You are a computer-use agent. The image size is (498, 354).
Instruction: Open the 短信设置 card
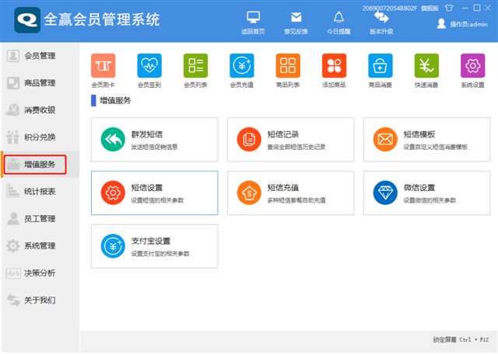click(155, 193)
